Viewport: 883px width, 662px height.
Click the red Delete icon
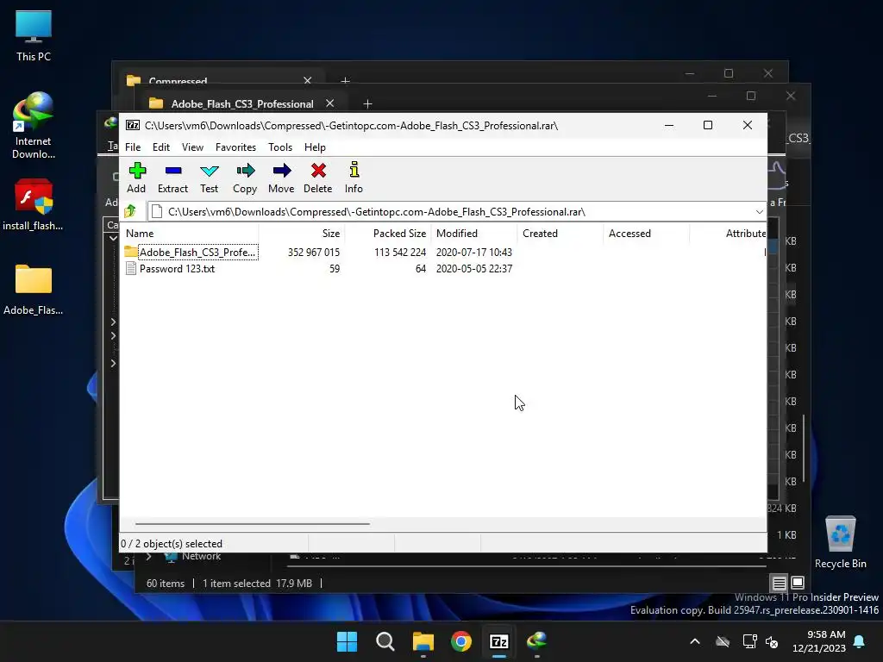(318, 178)
